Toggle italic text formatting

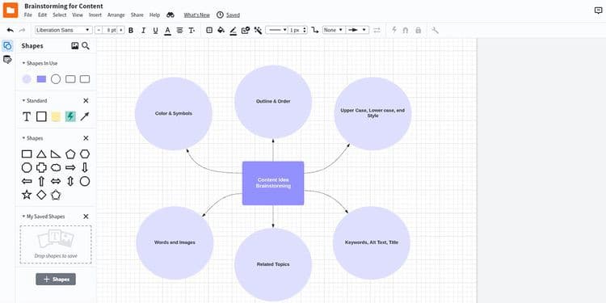coord(143,30)
